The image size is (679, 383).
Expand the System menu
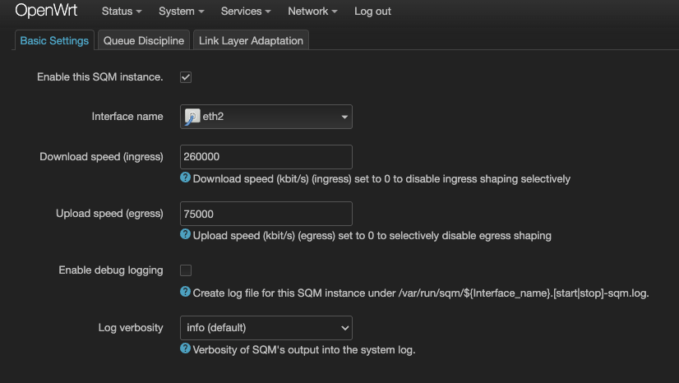[x=182, y=12]
